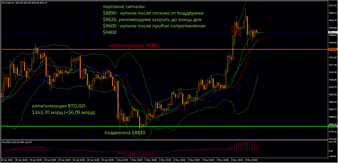Click the green price tag 8818.65

tap(333, 126)
